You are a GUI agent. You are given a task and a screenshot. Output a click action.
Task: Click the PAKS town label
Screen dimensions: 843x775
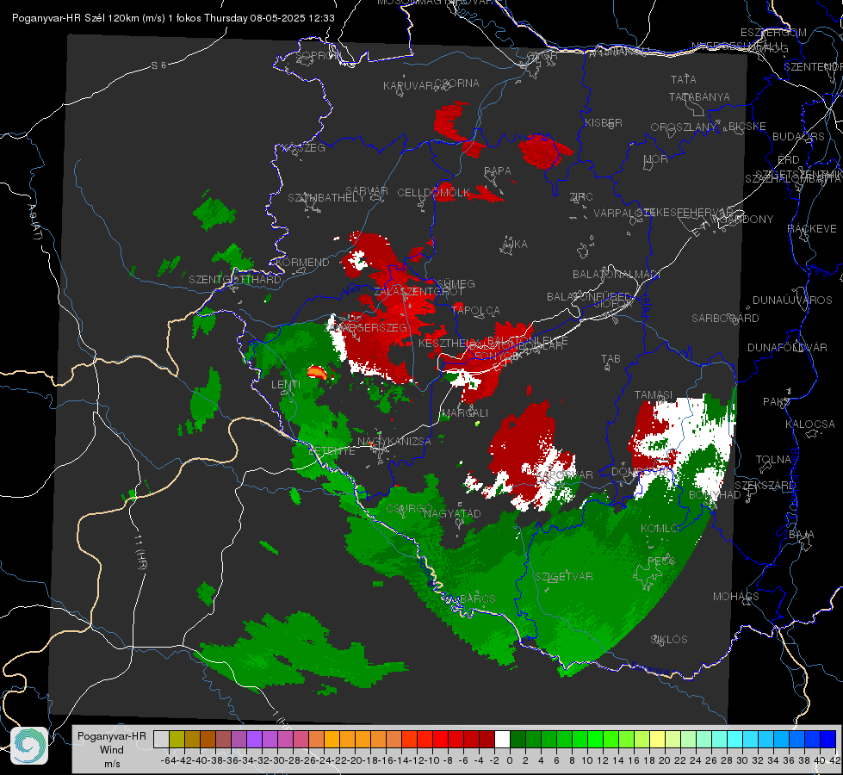[777, 402]
